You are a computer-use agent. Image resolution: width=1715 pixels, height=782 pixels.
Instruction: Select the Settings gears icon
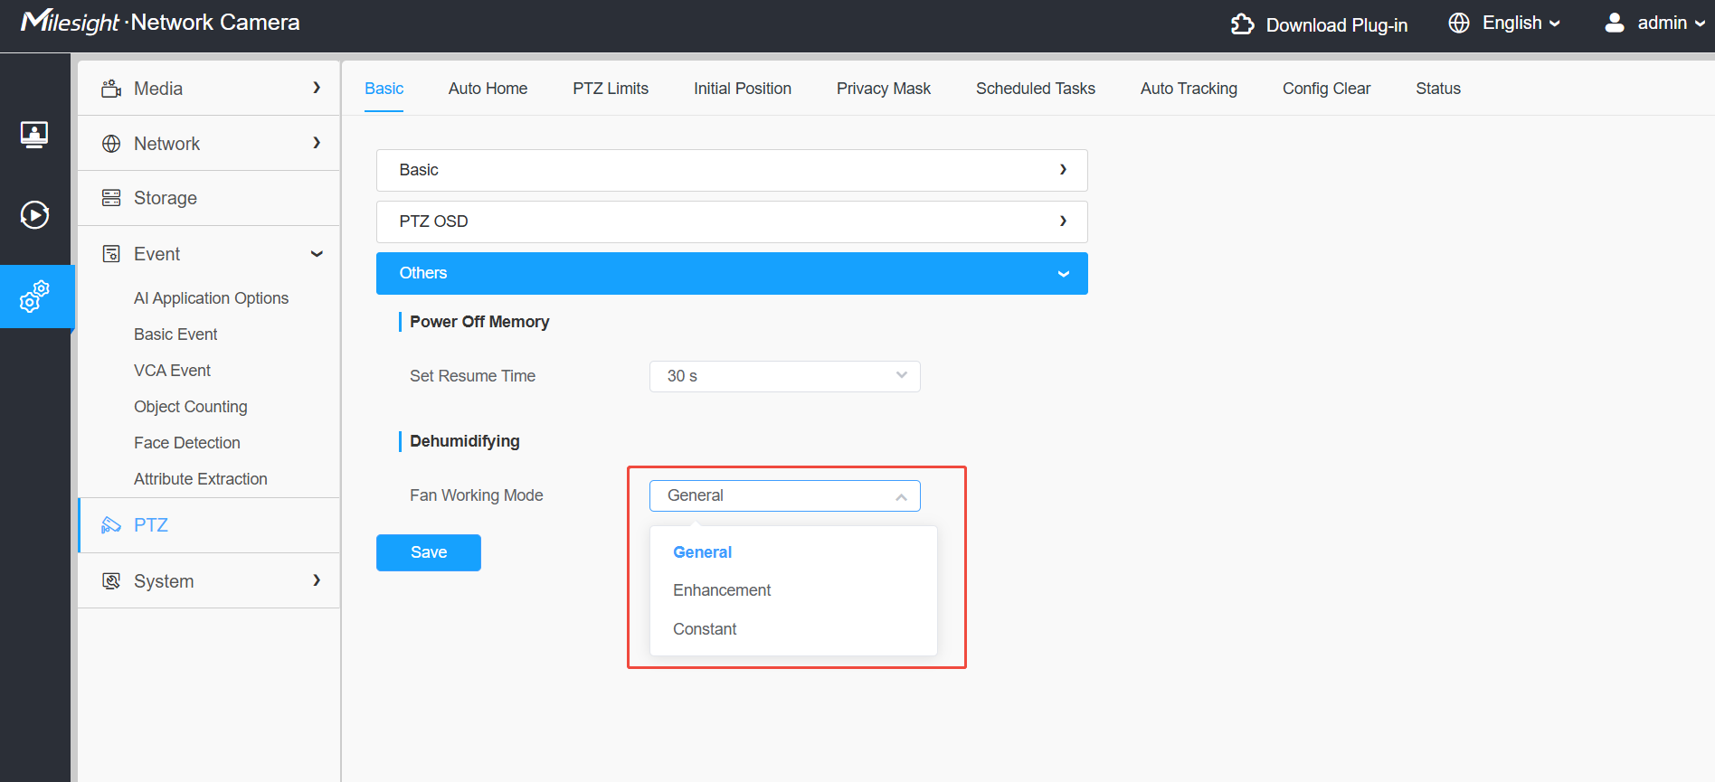point(34,297)
